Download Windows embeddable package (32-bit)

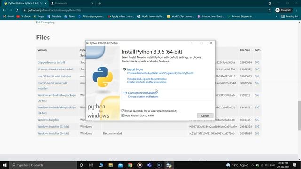56,98
